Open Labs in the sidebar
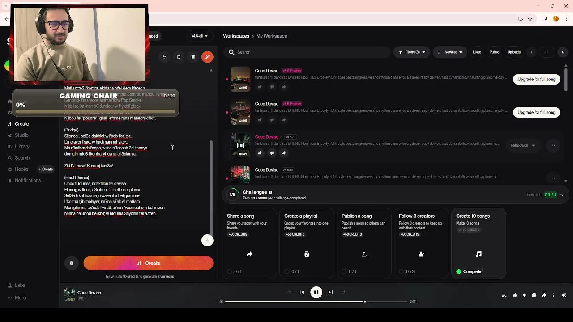The image size is (573, 322). (20, 285)
